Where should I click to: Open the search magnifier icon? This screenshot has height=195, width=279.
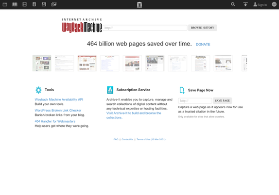(x=233, y=4)
